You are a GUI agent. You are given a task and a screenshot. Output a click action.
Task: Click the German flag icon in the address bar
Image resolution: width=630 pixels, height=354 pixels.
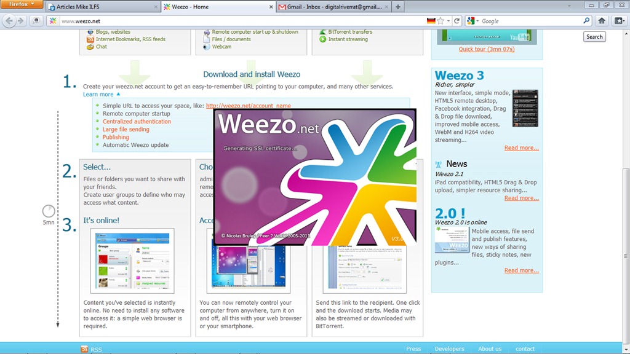coord(431,21)
